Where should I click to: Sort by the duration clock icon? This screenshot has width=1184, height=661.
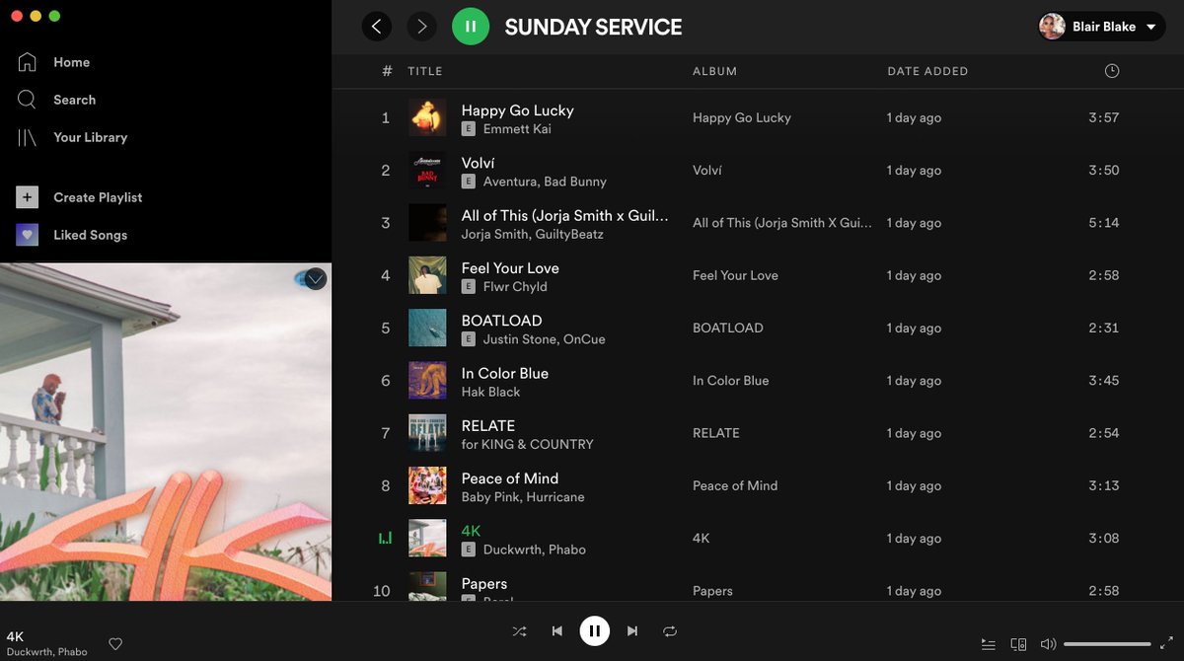pyautogui.click(x=1112, y=71)
